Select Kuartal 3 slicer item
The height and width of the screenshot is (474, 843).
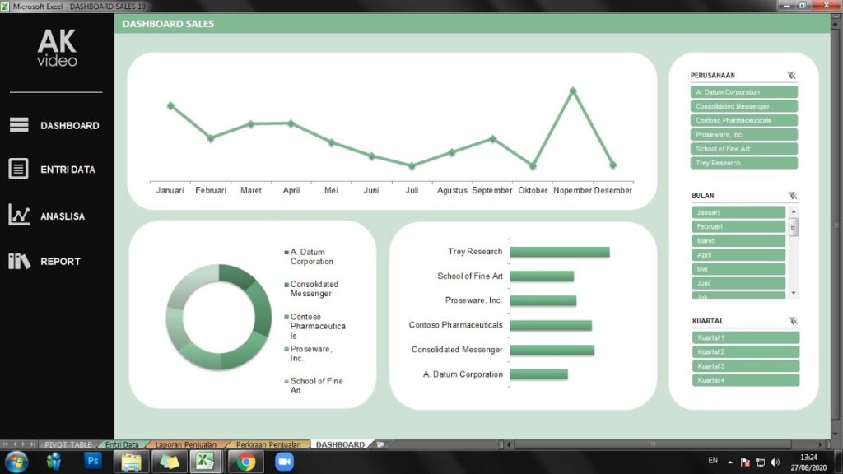tap(745, 366)
